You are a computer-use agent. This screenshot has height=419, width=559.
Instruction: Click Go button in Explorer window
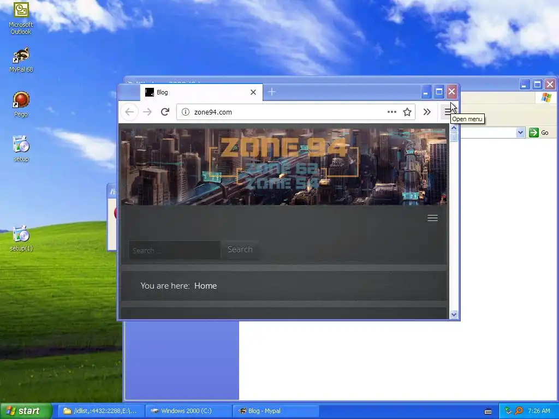[x=539, y=133]
